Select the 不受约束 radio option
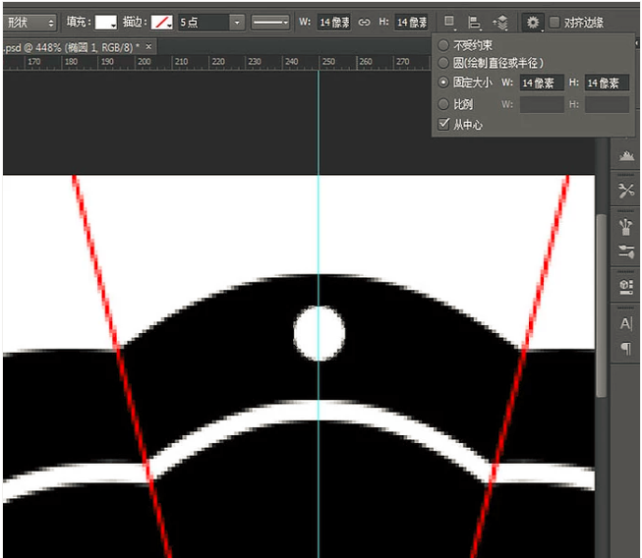The width and height of the screenshot is (642, 558). tap(443, 44)
